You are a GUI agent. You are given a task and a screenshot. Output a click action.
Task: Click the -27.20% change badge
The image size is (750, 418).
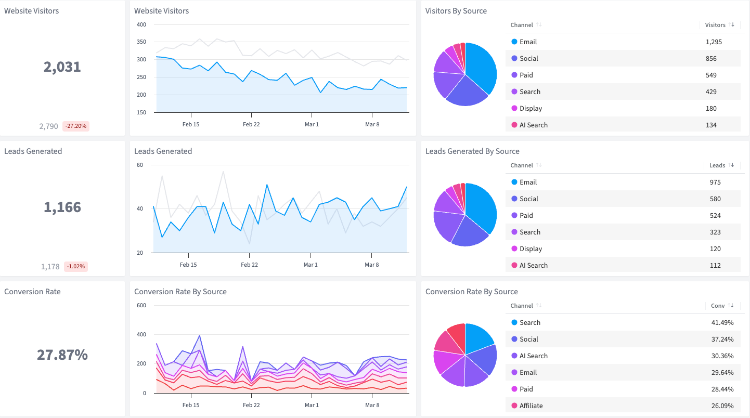pos(76,126)
